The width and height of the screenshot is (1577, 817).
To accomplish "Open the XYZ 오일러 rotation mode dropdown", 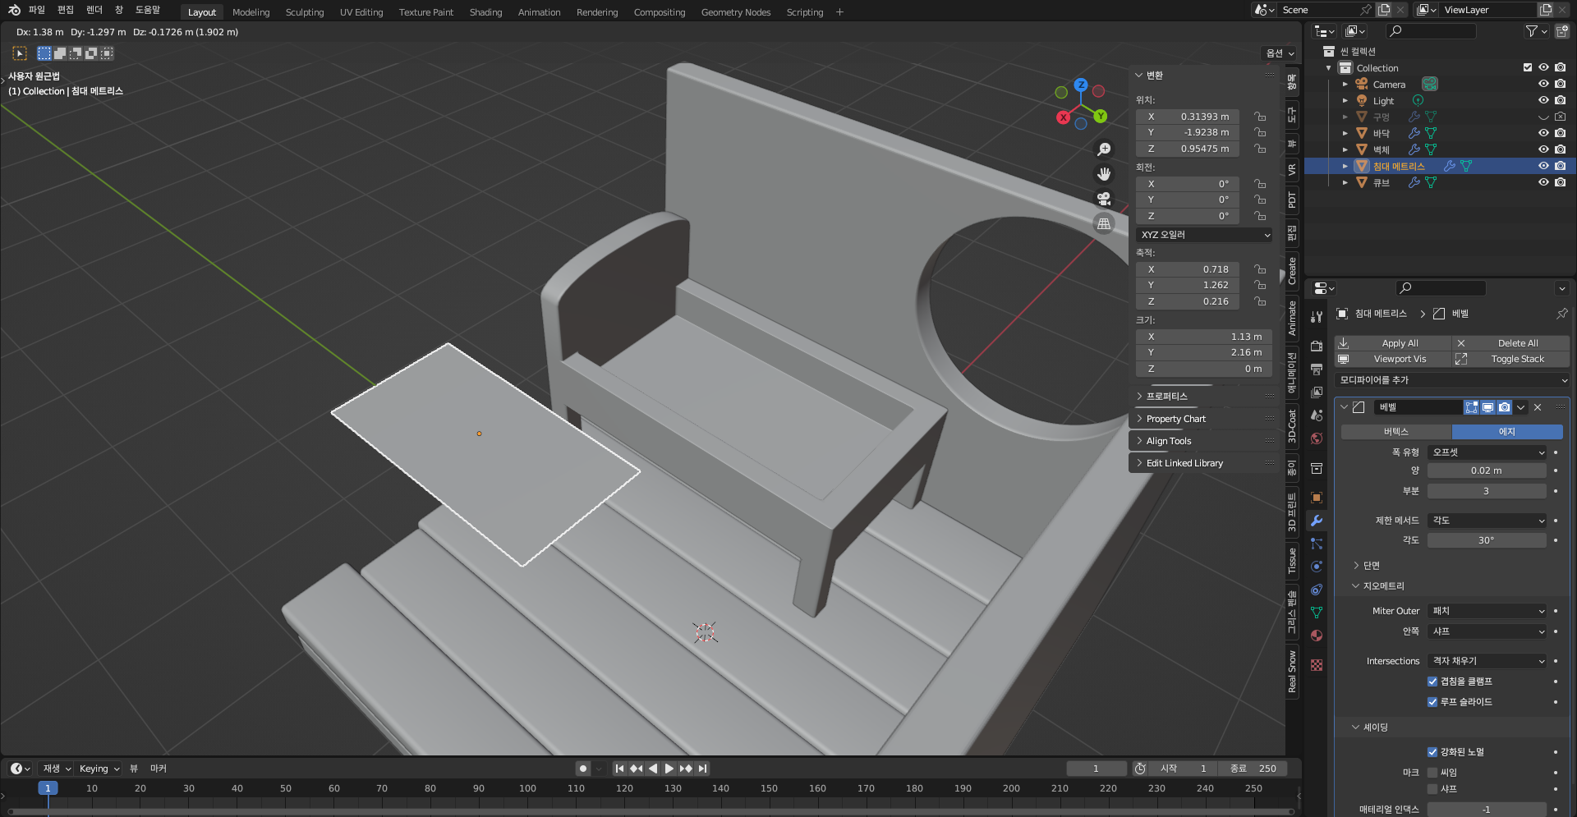I will tap(1204, 235).
